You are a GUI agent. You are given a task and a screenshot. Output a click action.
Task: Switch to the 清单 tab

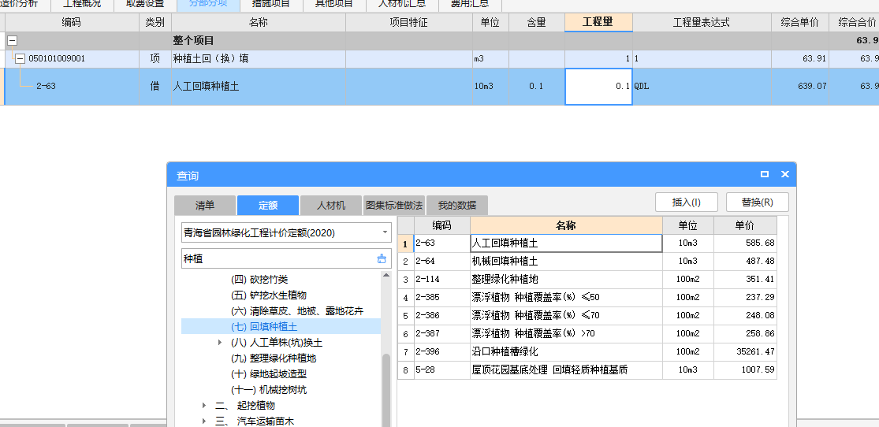[x=205, y=205]
